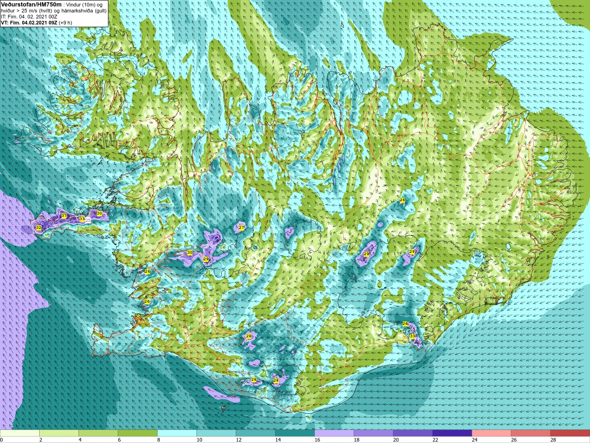590x443 pixels.
Task: Click the 2–4 m/s light green legend swatch
Action: [59, 433]
